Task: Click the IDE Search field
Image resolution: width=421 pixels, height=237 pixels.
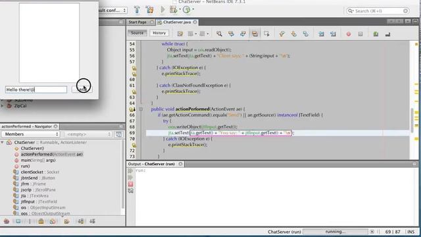Action: pos(378,11)
